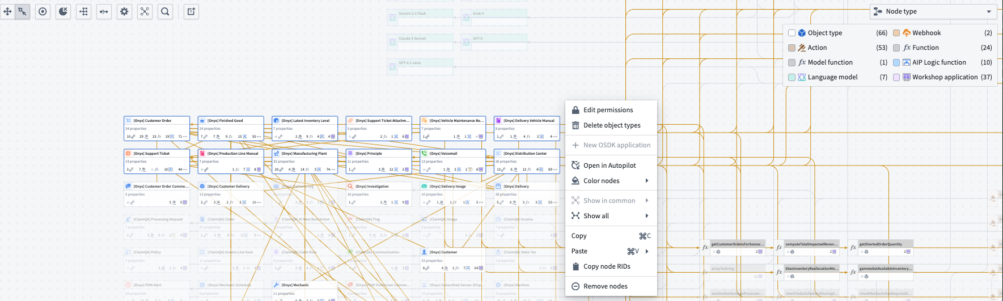This screenshot has width=1003, height=301.
Task: Click the crown icon on Finished Good node
Action: tap(202, 120)
